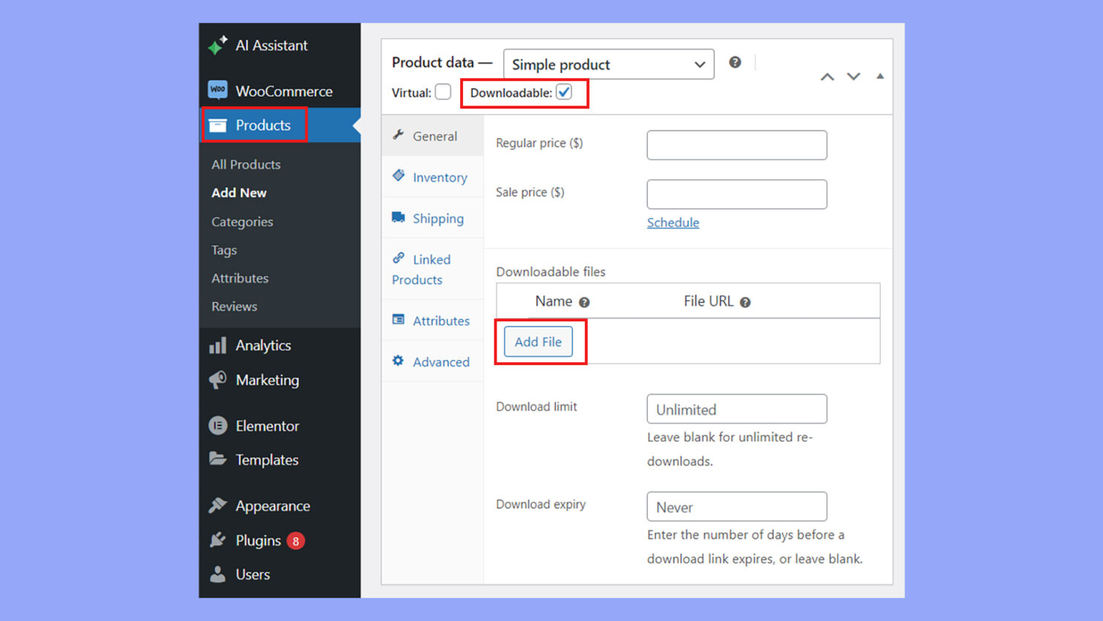Open the Schedule sale price link
The height and width of the screenshot is (621, 1103).
tap(673, 222)
